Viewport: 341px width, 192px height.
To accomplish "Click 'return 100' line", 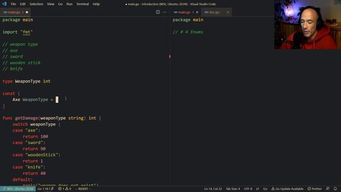I will pyautogui.click(x=35, y=137).
